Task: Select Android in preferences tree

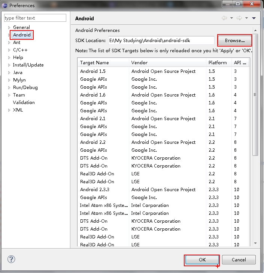Action: [22, 35]
